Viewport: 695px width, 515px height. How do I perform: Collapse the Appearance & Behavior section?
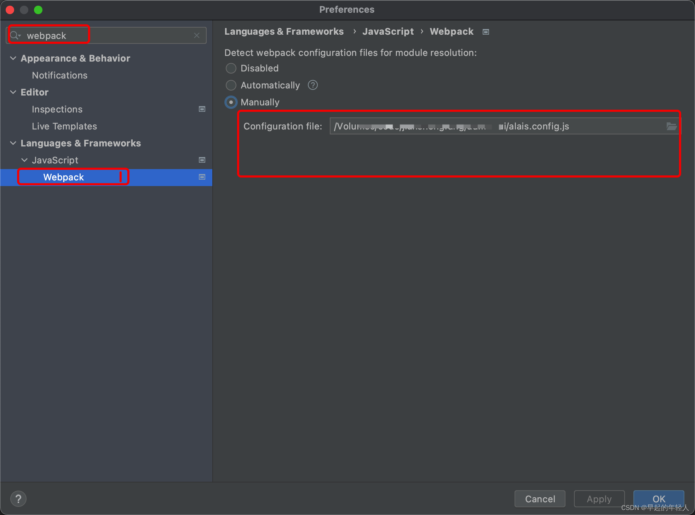click(x=13, y=58)
